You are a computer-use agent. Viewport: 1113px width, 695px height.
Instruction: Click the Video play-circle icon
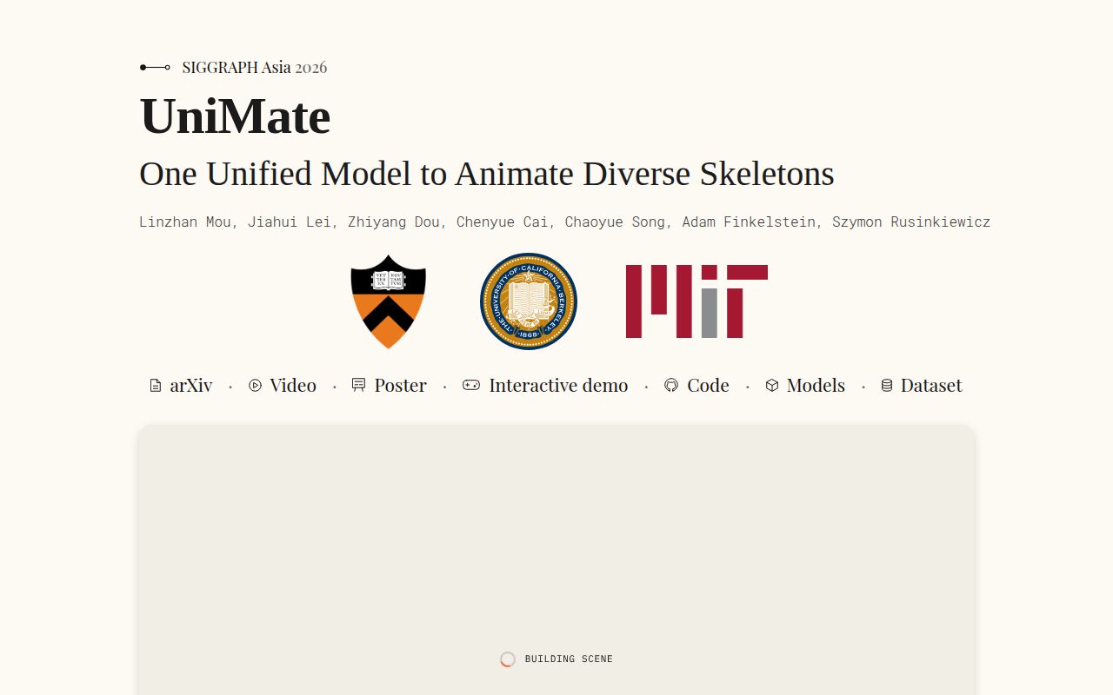255,386
